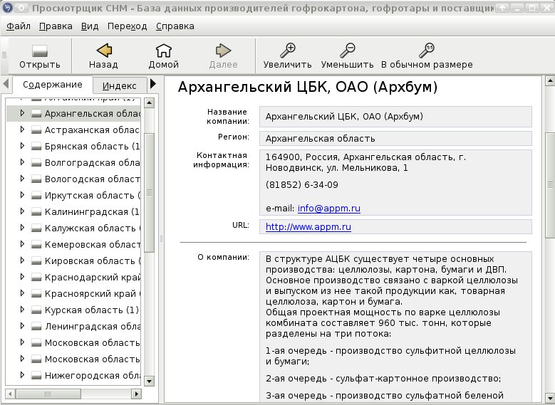Viewport: 555px width, 405px height.
Task: Expand the Архангельская область tree node
Action: click(x=22, y=113)
